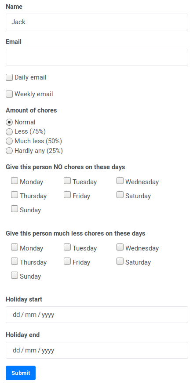Tick Saturday in the much less chores section
Viewport: 193px width, 385px height.
(120, 261)
